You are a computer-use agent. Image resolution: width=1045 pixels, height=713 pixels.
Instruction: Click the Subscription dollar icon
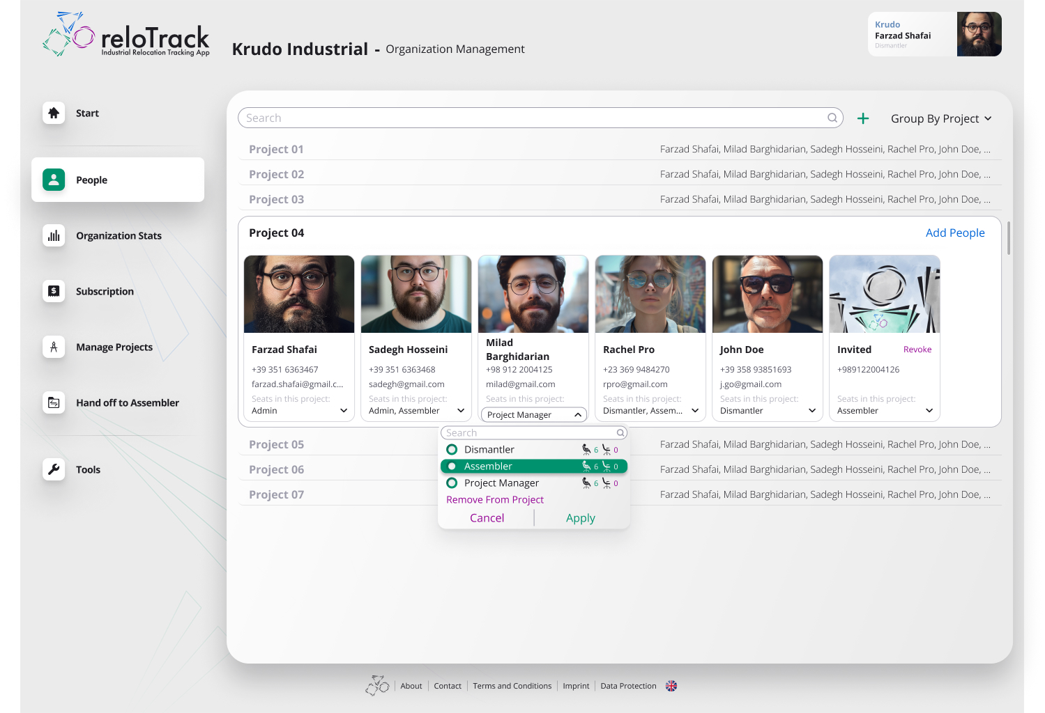click(x=54, y=291)
